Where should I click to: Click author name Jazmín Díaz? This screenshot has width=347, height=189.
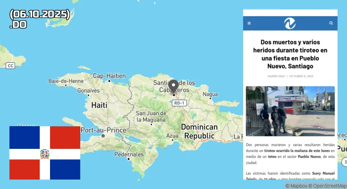[275, 76]
